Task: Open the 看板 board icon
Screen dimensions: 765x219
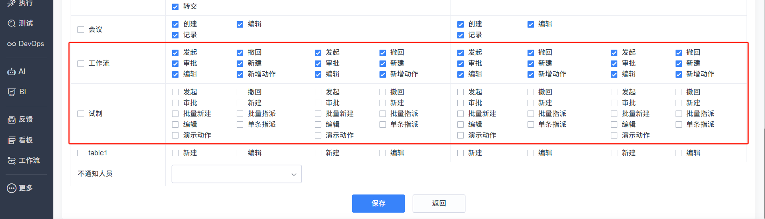Action: click(x=12, y=140)
